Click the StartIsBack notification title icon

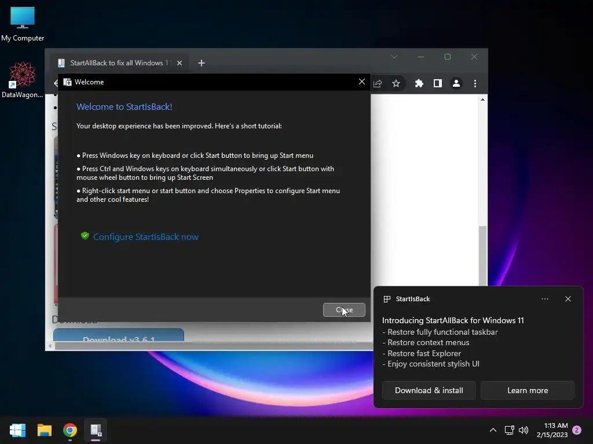[387, 299]
